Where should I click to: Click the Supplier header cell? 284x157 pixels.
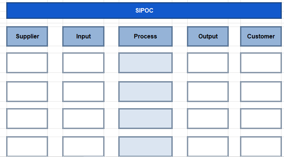click(27, 36)
